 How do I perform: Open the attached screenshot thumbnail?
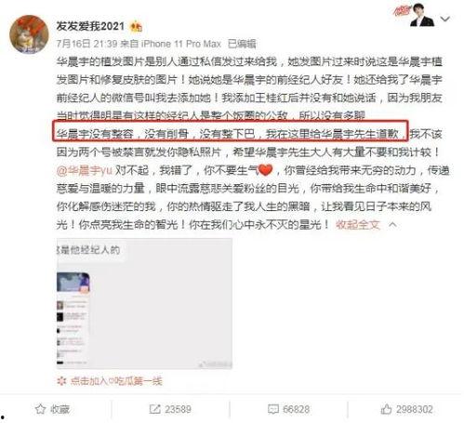144,303
